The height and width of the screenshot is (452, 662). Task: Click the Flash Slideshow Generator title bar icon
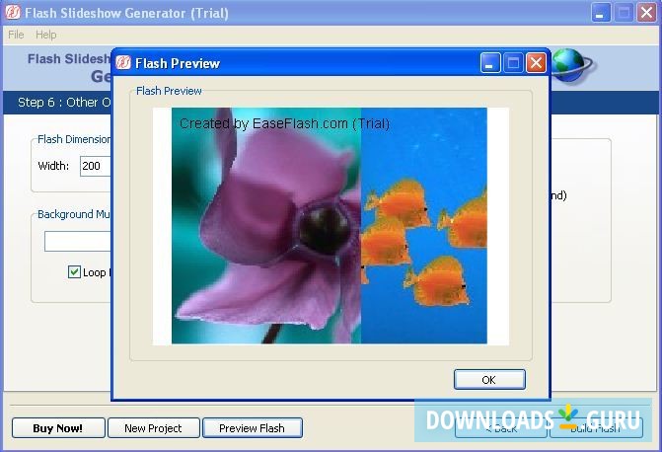(x=13, y=12)
